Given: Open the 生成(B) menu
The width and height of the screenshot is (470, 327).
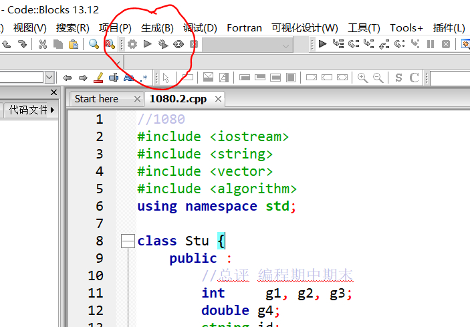Looking at the screenshot, I should coord(157,28).
